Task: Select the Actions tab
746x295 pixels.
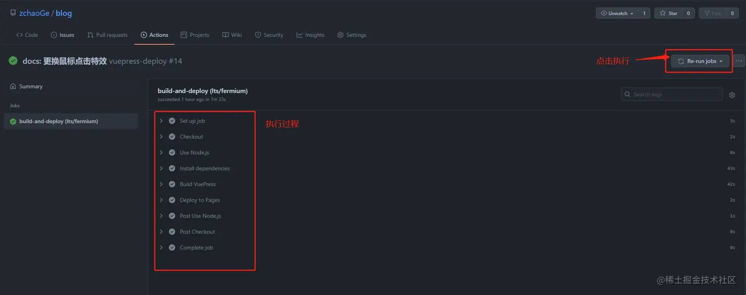Action: coord(154,35)
